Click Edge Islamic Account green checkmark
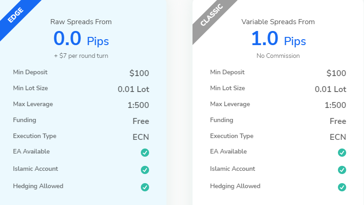The height and width of the screenshot is (205, 364). pos(145,170)
